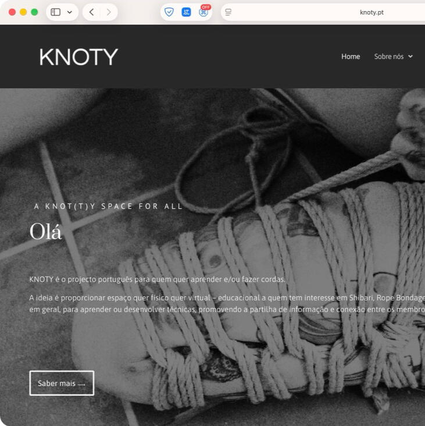Viewport: 425px width, 426px height.
Task: Open the page reader menu icon in the address bar
Action: click(228, 12)
